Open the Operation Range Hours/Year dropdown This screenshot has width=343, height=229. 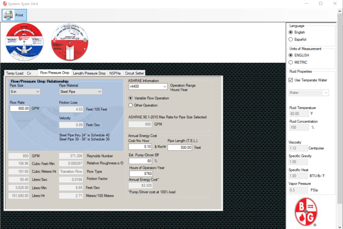(x=148, y=87)
